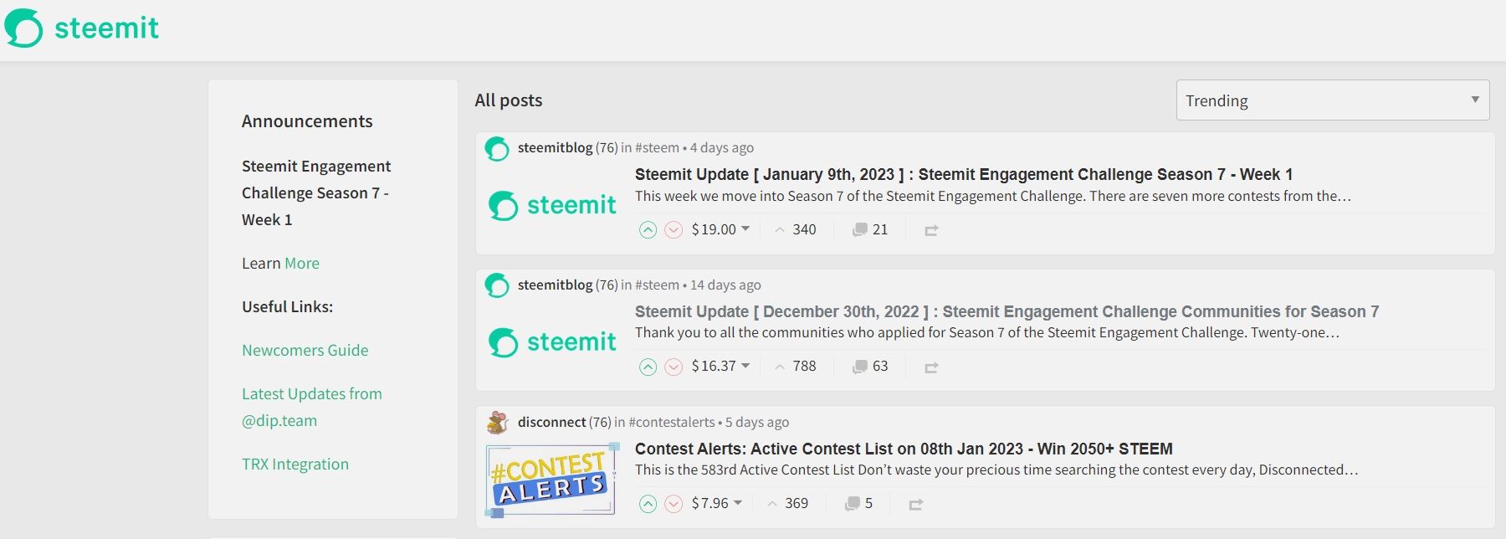
Task: Upvote the January 9th Steemit Update post
Action: coord(648,230)
